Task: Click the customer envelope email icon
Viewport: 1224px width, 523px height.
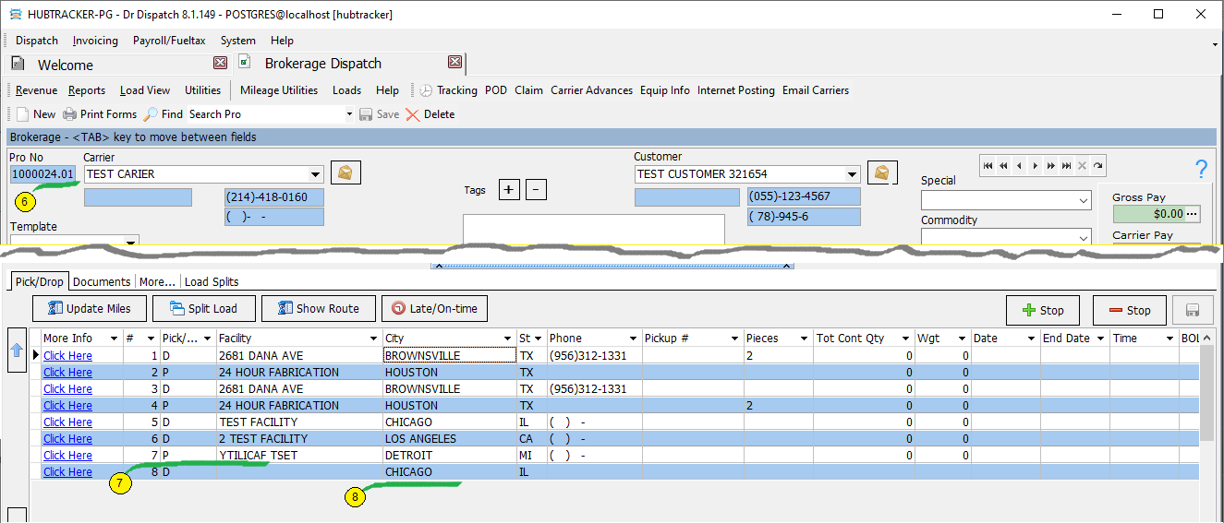Action: pyautogui.click(x=882, y=173)
